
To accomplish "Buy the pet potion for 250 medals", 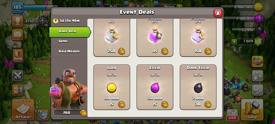I will (x=112, y=38).
